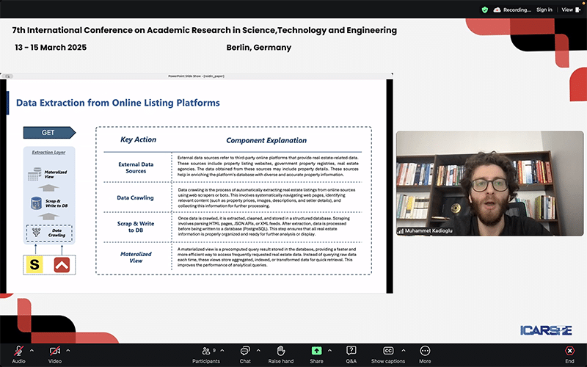Click the "Component Explanation" column header
Viewport: 587px width, 367px height.
click(266, 140)
